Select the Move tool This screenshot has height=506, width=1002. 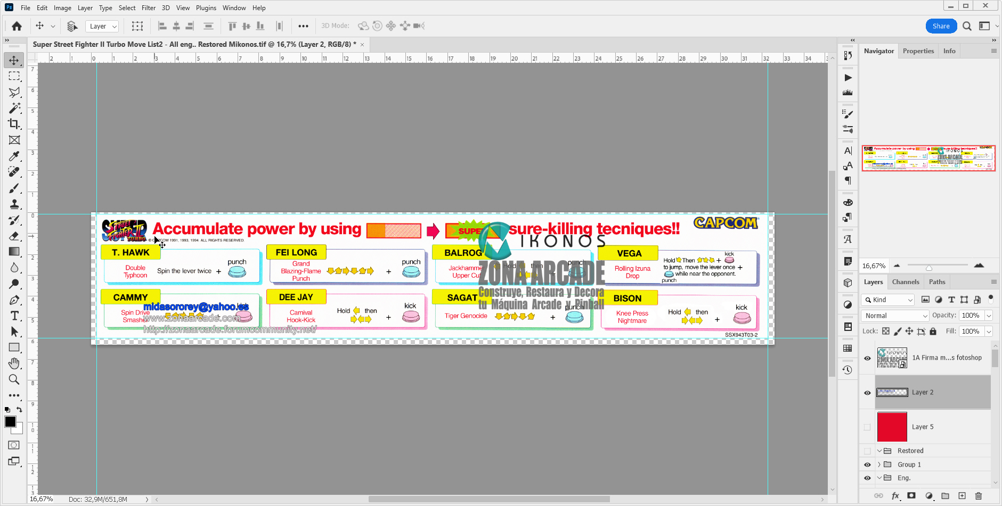tap(14, 60)
